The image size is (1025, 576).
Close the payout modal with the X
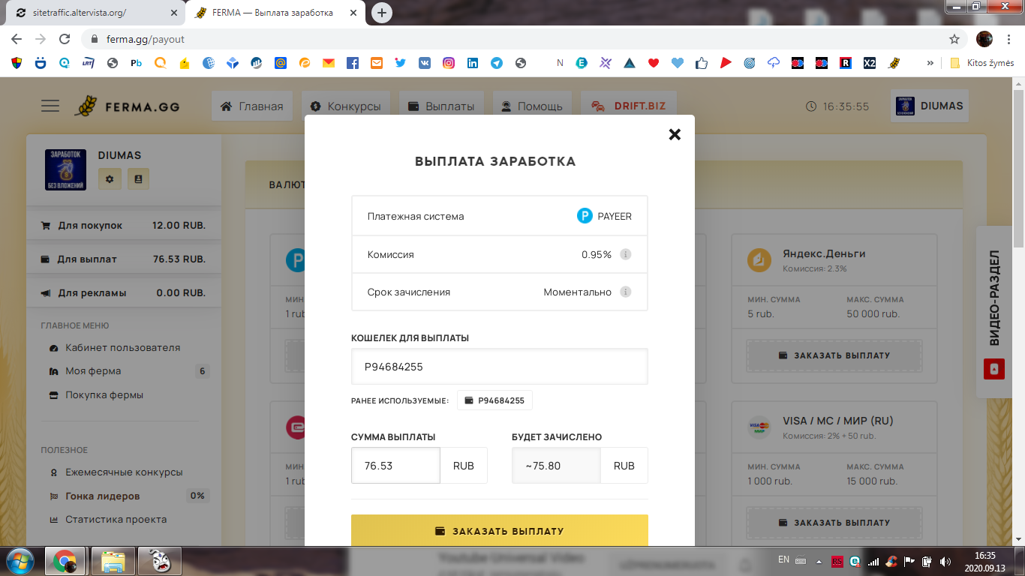(x=675, y=134)
